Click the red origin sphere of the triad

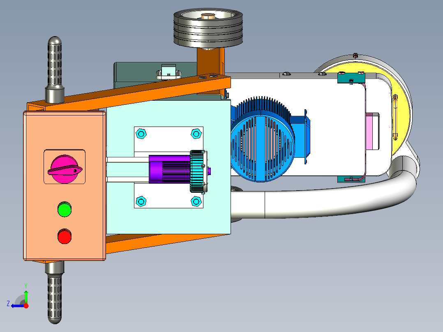pos(26,306)
